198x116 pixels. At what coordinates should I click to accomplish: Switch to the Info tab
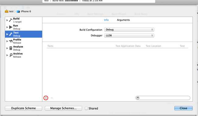[106, 20]
